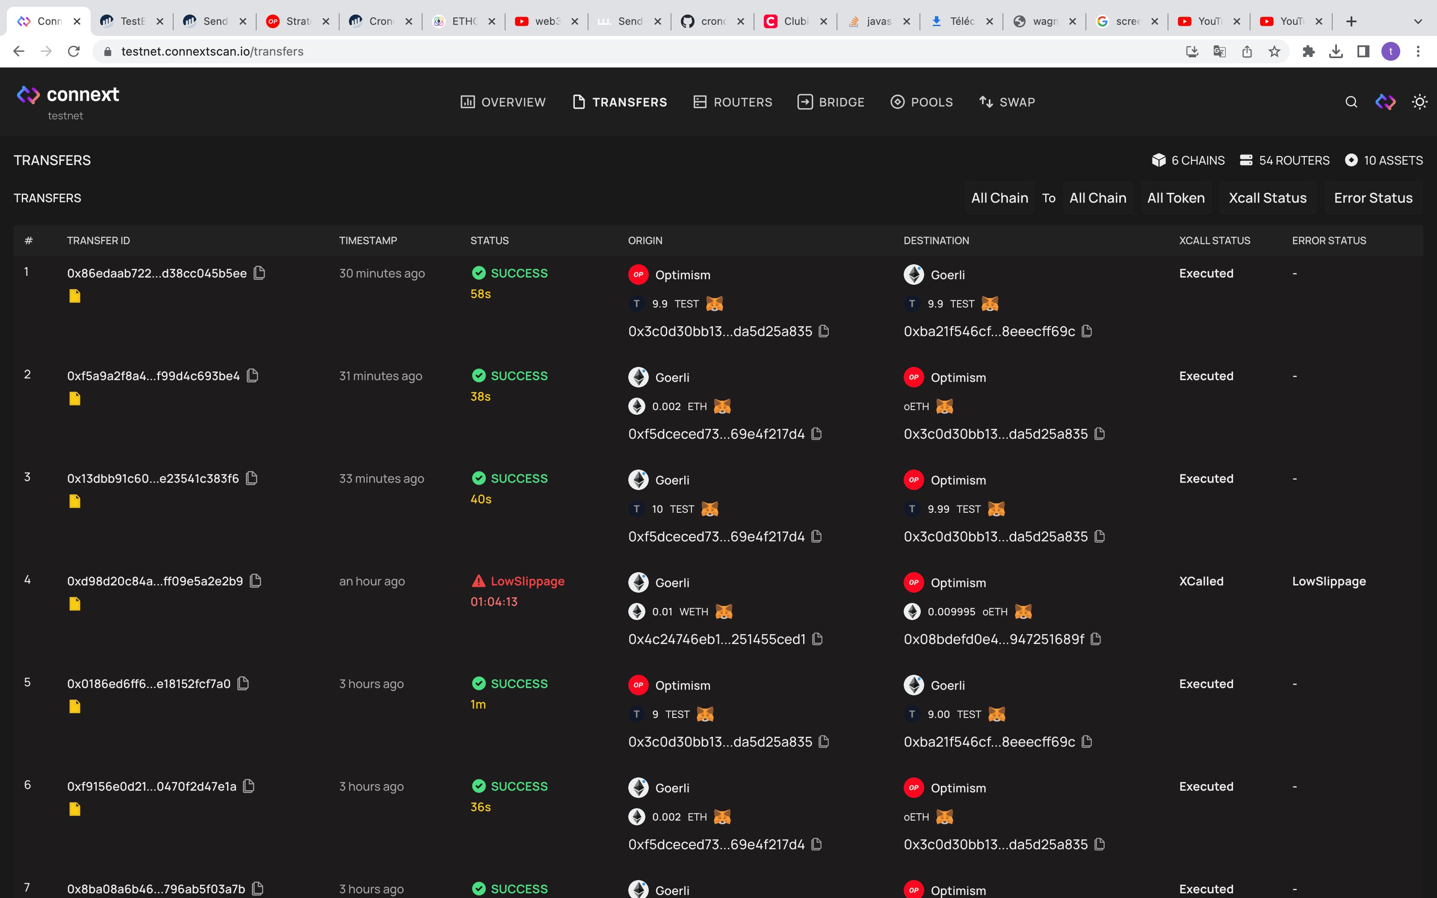Toggle light/dark theme sun icon
1437x898 pixels.
pyautogui.click(x=1420, y=102)
